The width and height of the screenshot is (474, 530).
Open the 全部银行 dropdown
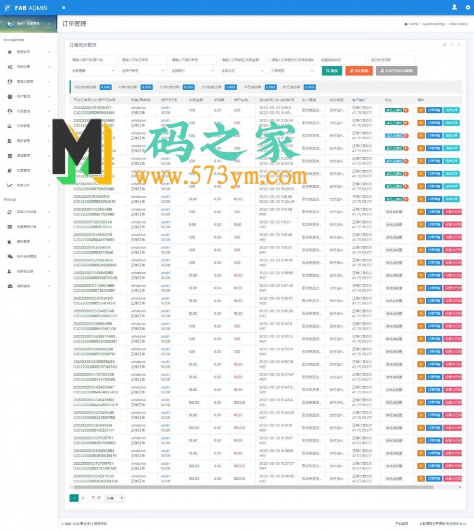[192, 70]
